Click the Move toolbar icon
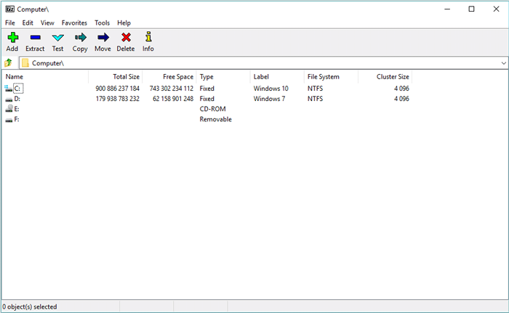This screenshot has height=313, width=509. (103, 38)
